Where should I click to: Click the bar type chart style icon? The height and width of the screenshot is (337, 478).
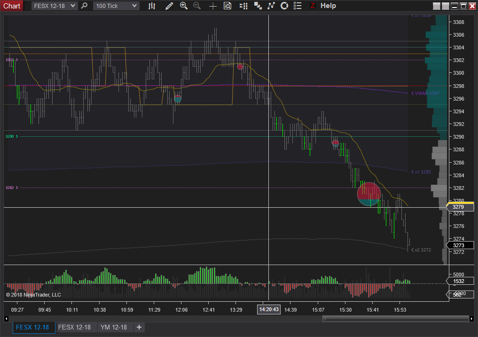152,6
